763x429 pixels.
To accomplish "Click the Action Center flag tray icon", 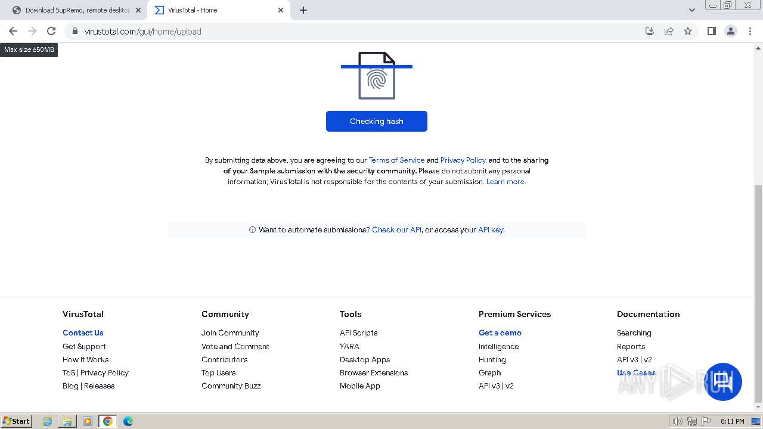I will point(706,421).
